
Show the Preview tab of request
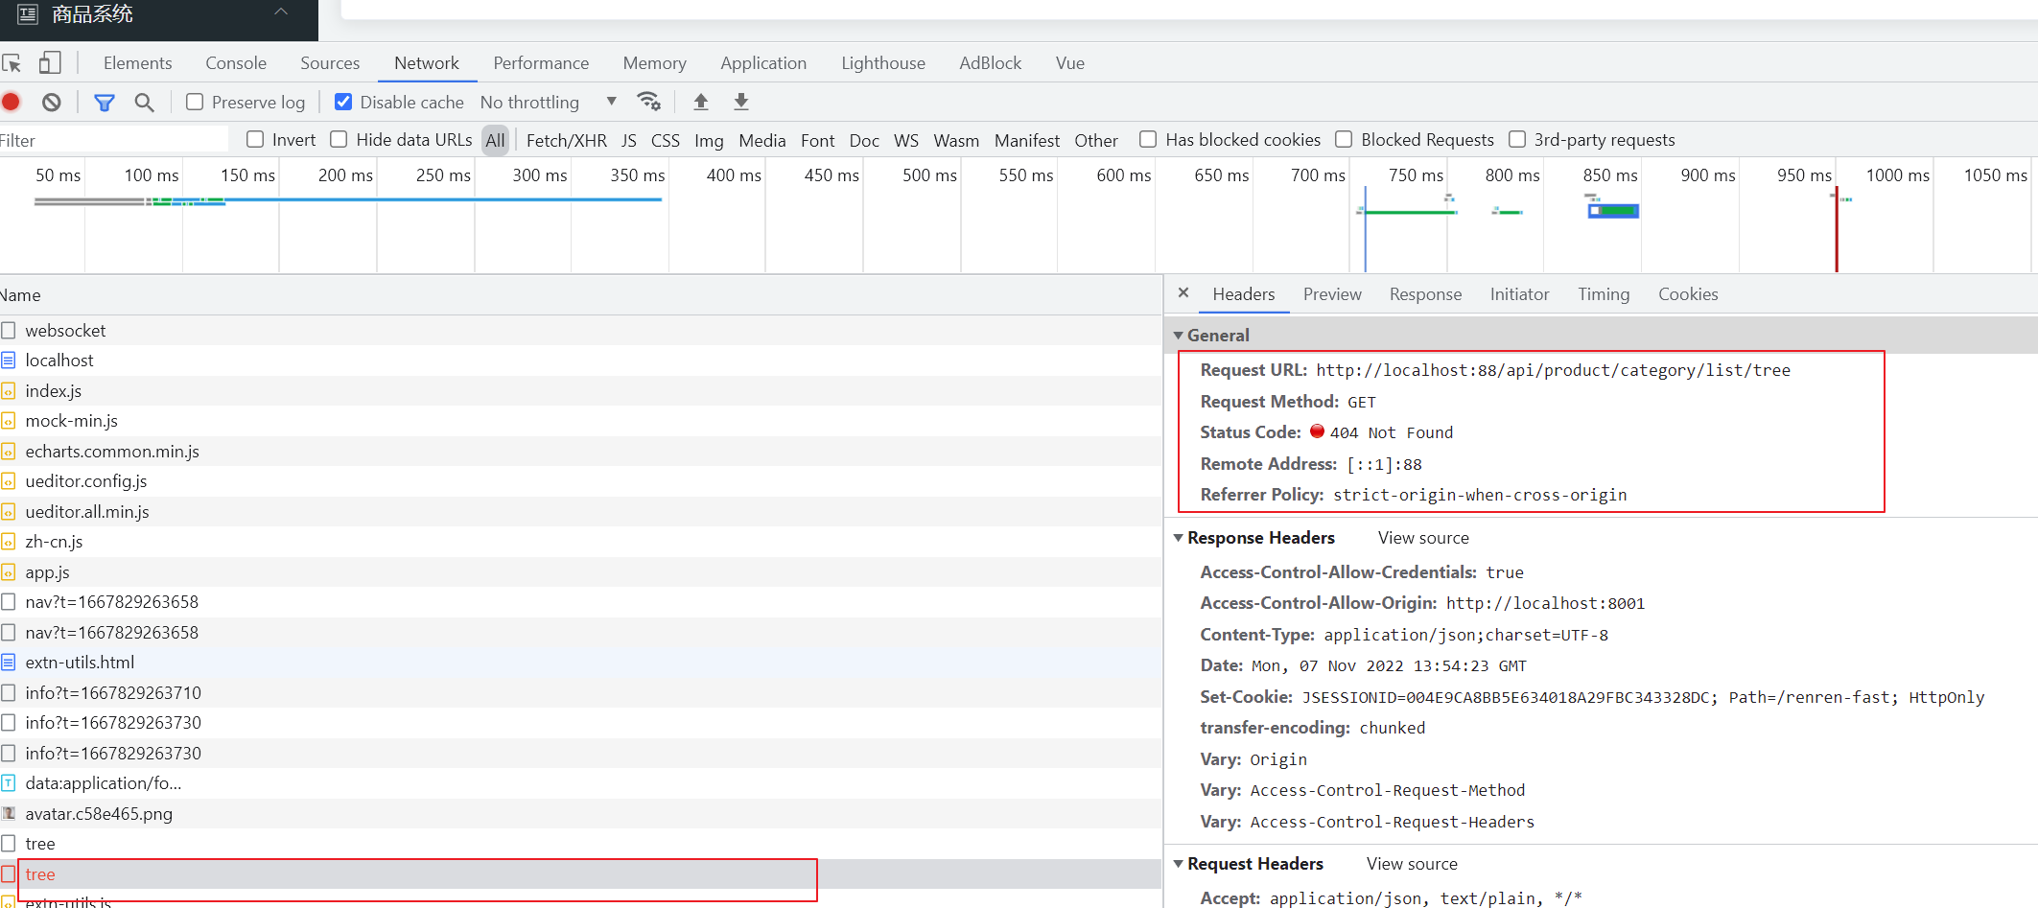pyautogui.click(x=1332, y=294)
